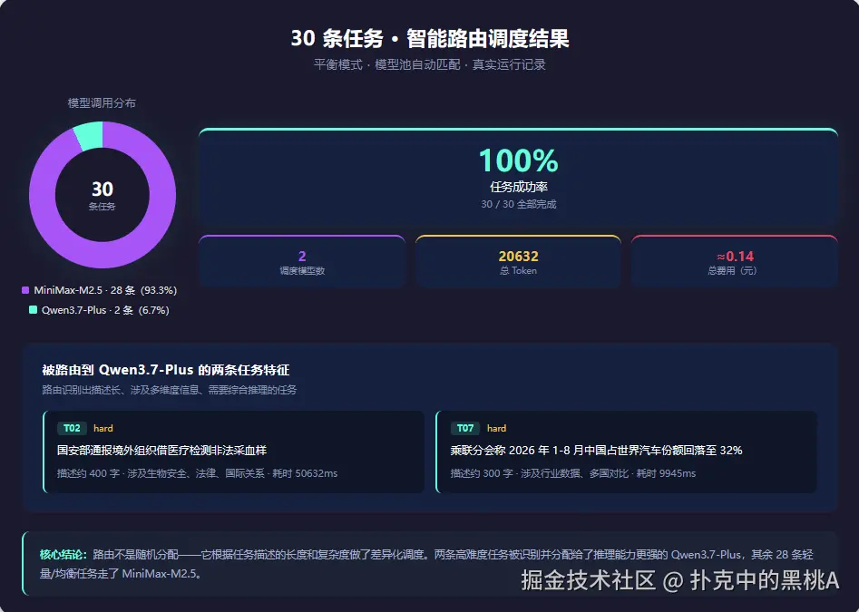Click the task title "乘联分会称 2026 年 1-8 月中国占世界汽车份额回落至 32%"
This screenshot has height=612, width=859.
tap(596, 451)
